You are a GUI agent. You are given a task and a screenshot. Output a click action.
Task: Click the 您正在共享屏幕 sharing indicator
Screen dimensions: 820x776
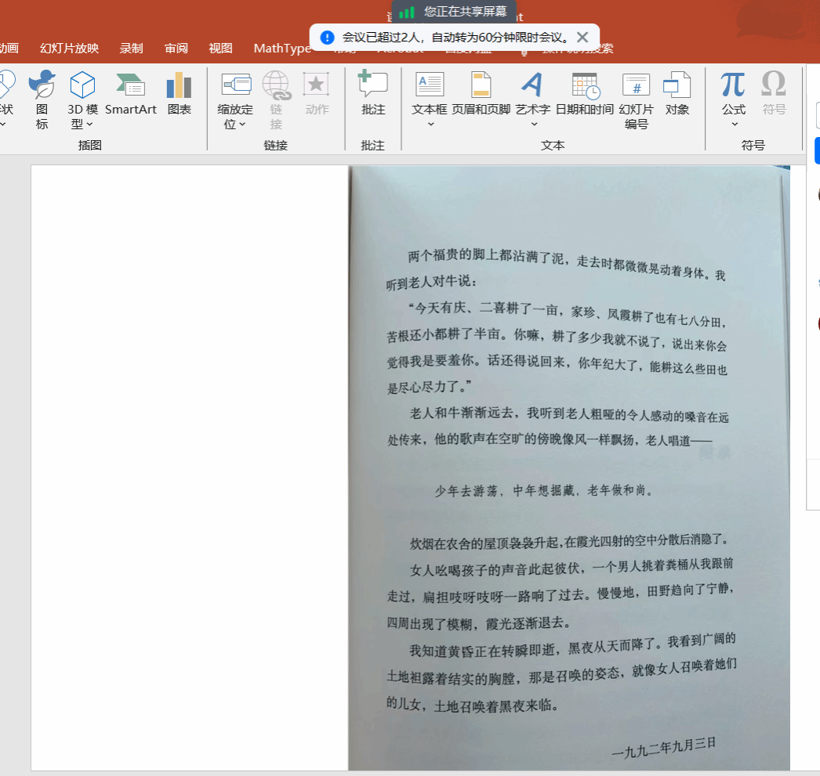(x=455, y=12)
